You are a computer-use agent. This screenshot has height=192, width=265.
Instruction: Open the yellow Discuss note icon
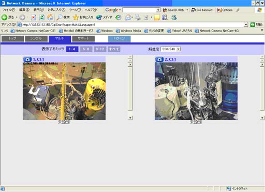[x=157, y=18]
